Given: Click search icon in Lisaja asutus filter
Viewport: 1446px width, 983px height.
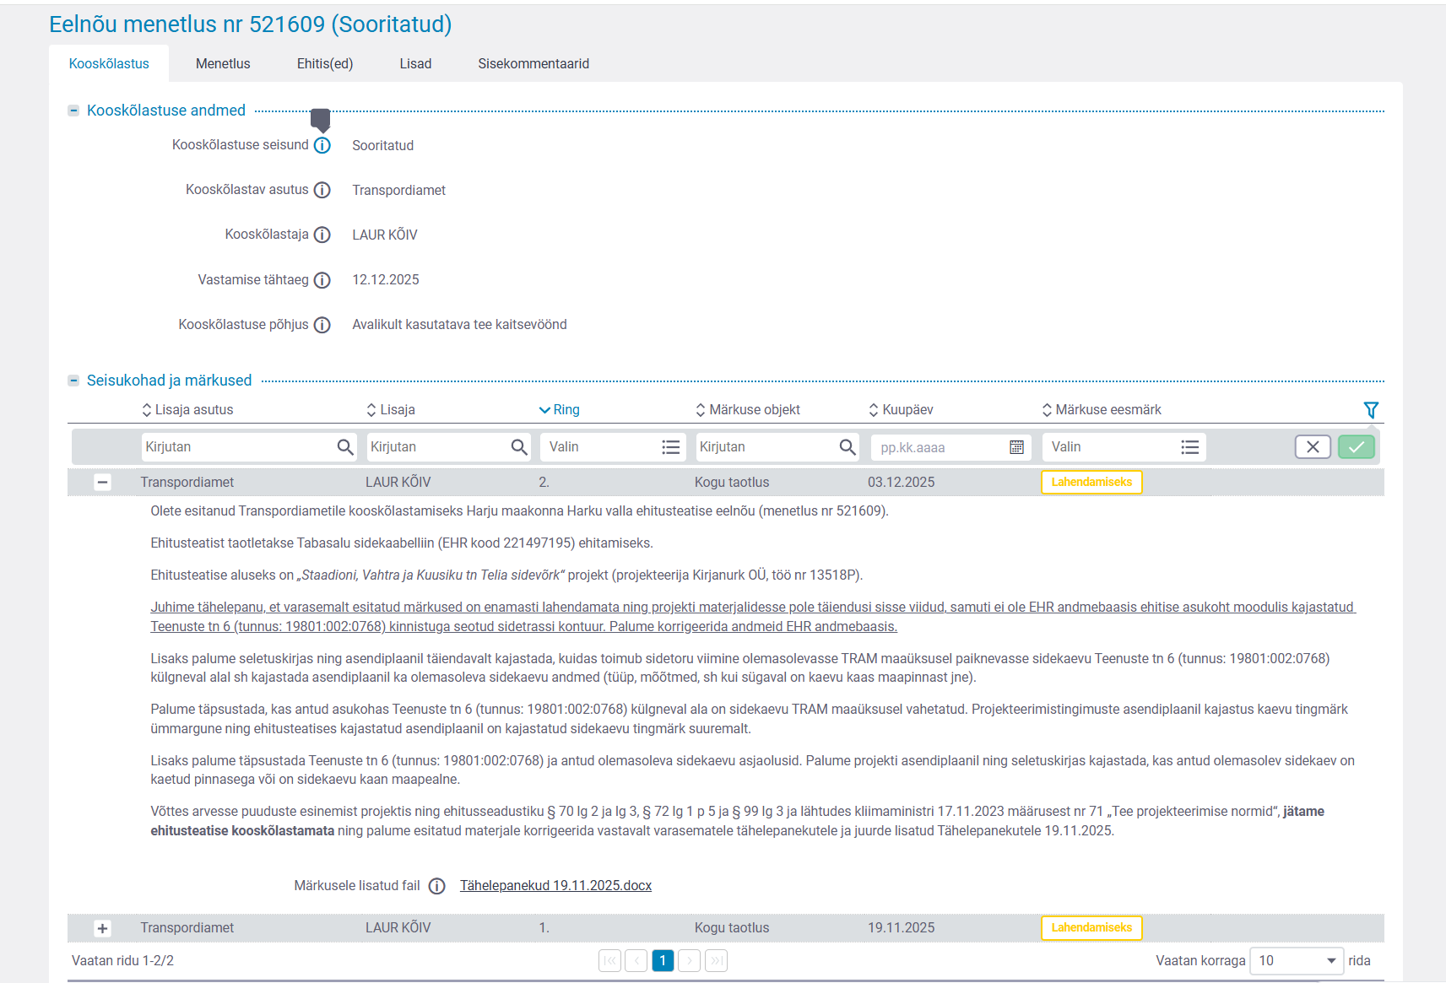Looking at the screenshot, I should pos(345,447).
